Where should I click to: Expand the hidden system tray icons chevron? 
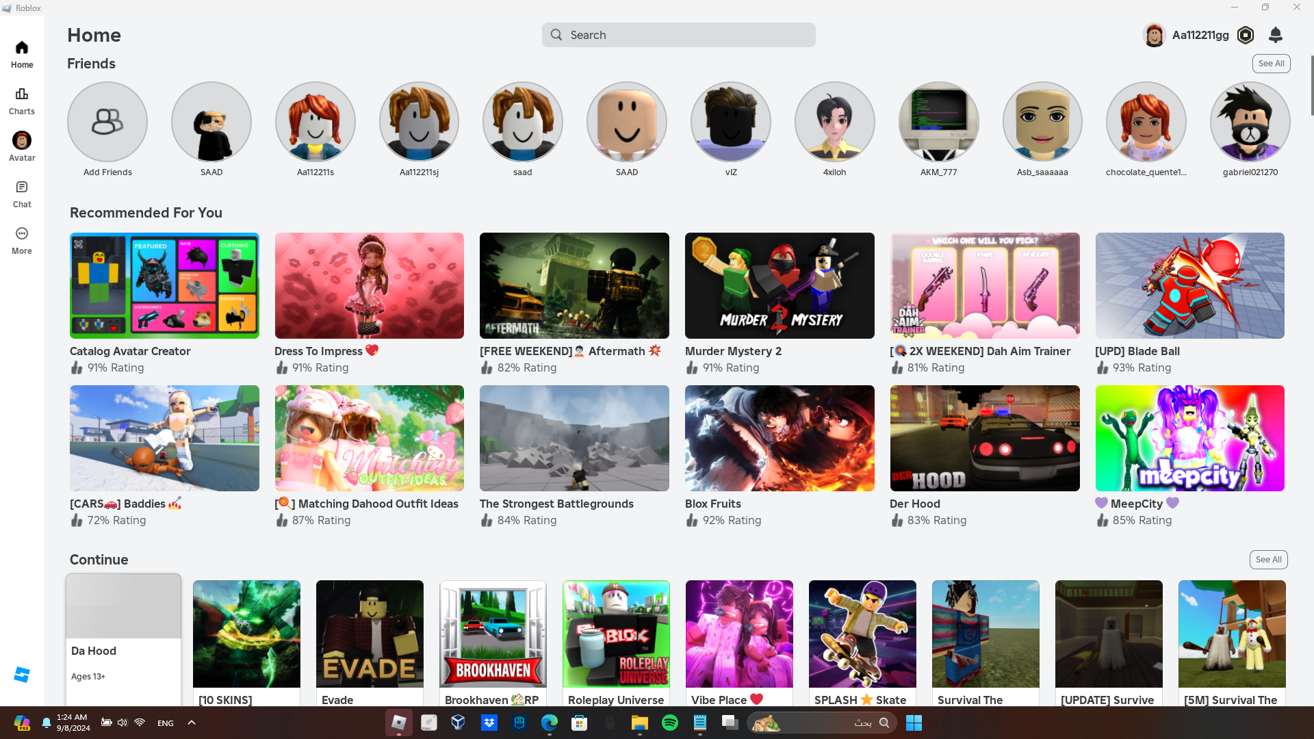coord(192,723)
